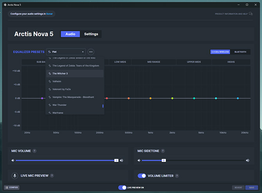The width and height of the screenshot is (262, 193).
Task: Click the red EQ band point
Action: point(107,98)
